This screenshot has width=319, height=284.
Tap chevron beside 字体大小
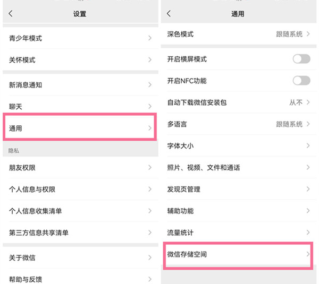[308, 145]
